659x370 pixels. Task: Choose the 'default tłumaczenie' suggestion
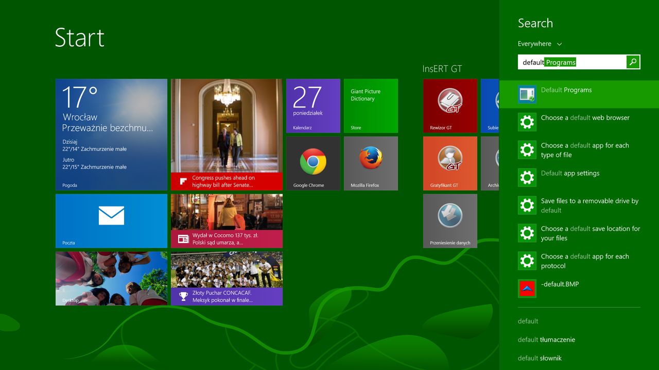click(546, 340)
